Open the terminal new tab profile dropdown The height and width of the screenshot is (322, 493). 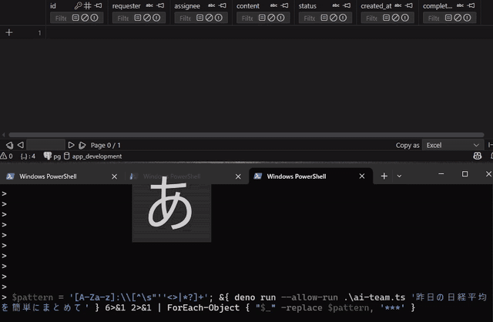tap(399, 176)
